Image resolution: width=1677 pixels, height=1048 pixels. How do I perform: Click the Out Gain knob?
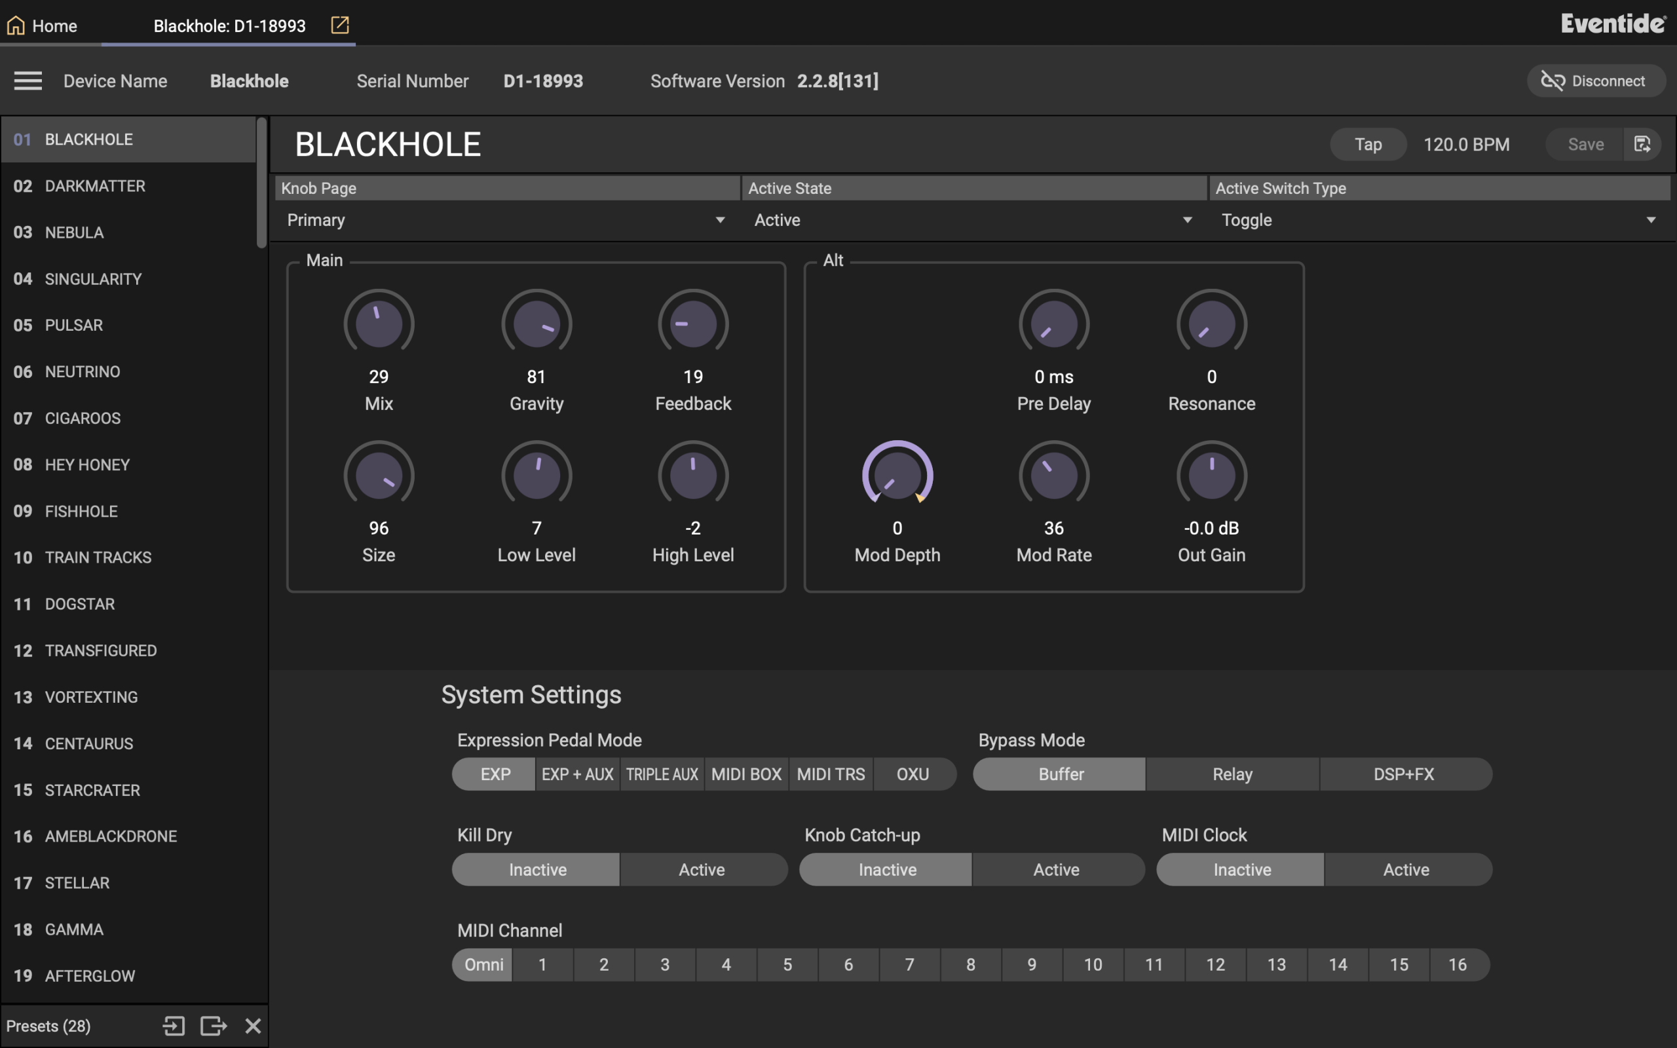pos(1211,476)
